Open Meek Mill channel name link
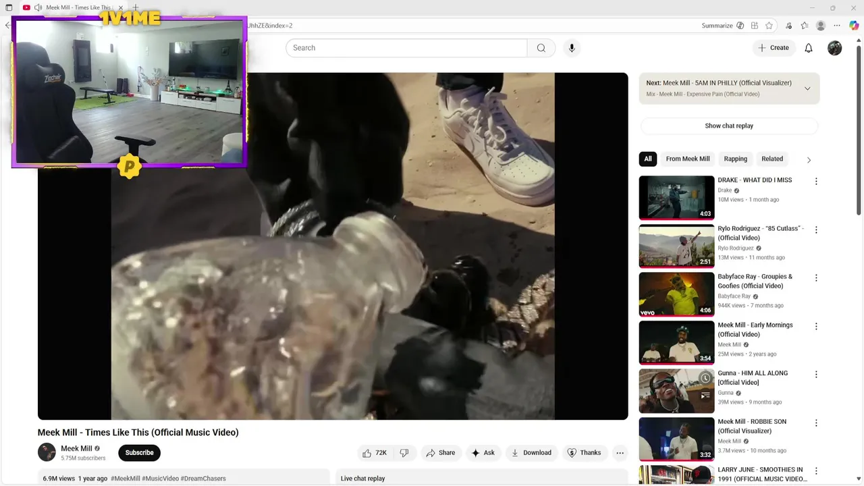The width and height of the screenshot is (864, 486). [x=76, y=448]
